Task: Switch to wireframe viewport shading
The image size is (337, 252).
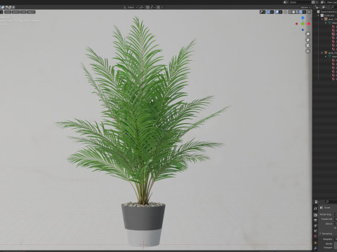Action: pos(290,12)
